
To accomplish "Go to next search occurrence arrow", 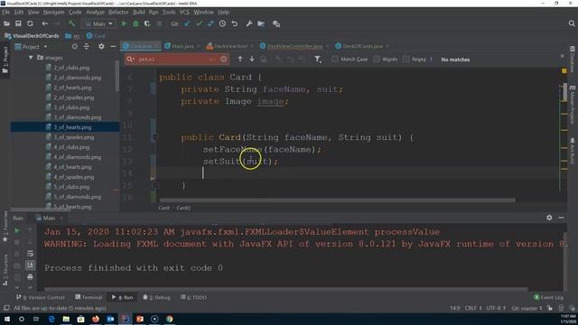I will pyautogui.click(x=252, y=59).
